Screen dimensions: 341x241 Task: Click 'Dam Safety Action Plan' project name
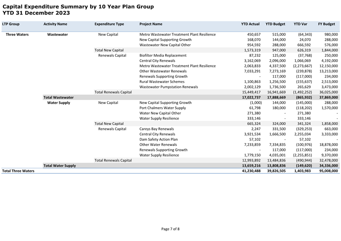159,140
